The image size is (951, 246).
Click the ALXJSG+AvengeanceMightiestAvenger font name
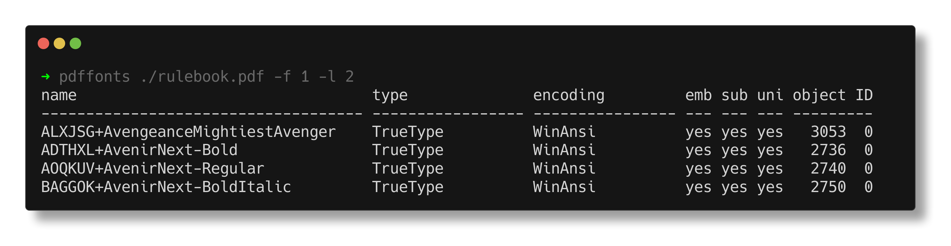188,132
